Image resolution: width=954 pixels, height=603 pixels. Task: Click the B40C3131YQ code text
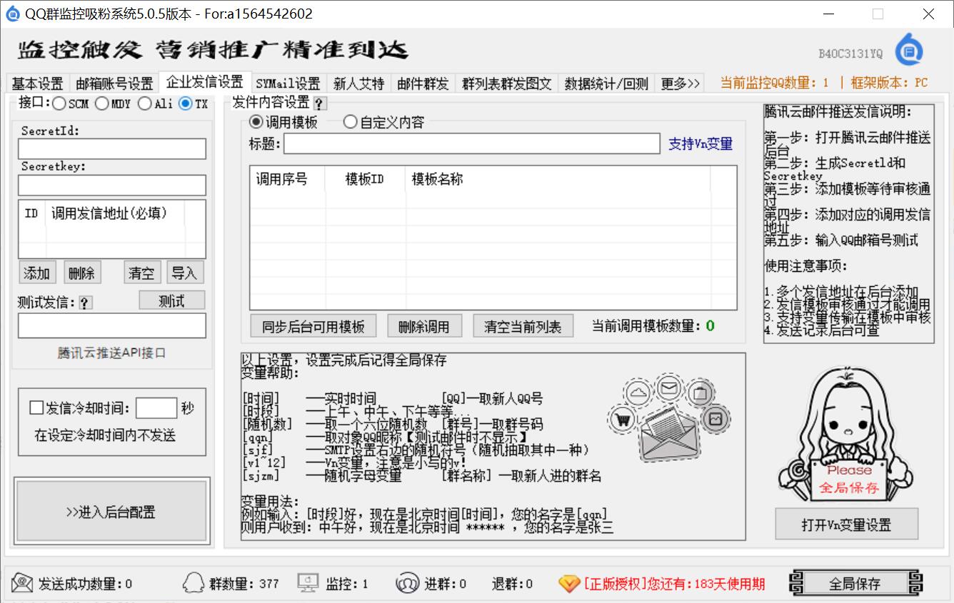[x=850, y=54]
